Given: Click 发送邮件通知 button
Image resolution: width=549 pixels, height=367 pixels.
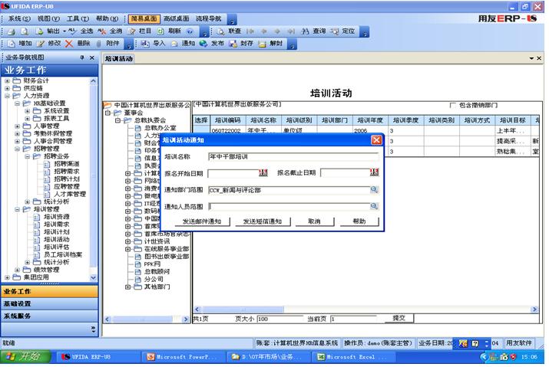Looking at the screenshot, I should click(x=202, y=221).
